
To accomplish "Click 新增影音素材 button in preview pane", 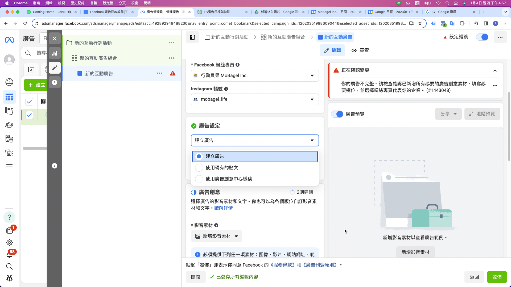I will (415, 252).
